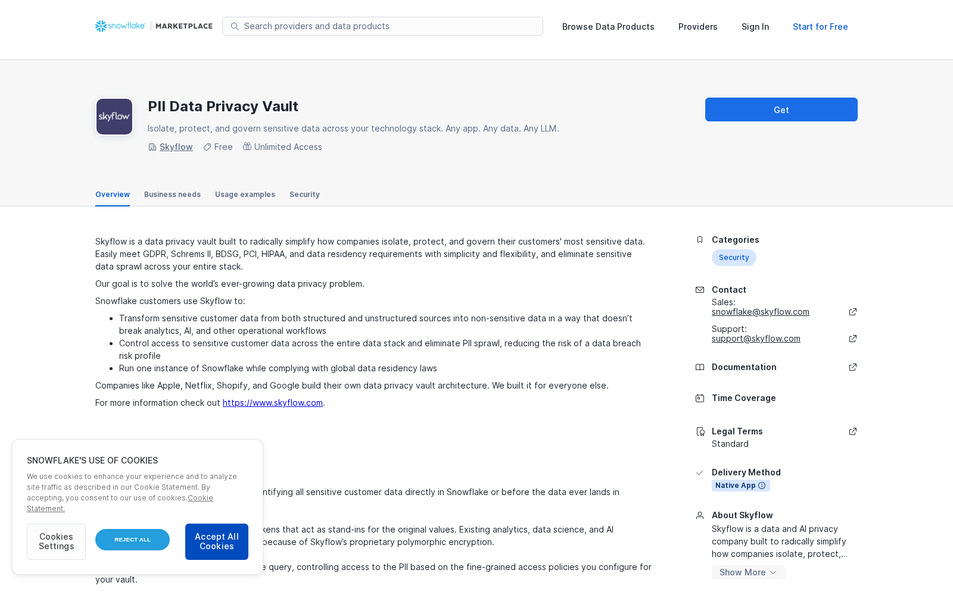Viewport: 953px width, 595px height.
Task: Click the "Standard" legal terms value
Action: pyautogui.click(x=730, y=444)
